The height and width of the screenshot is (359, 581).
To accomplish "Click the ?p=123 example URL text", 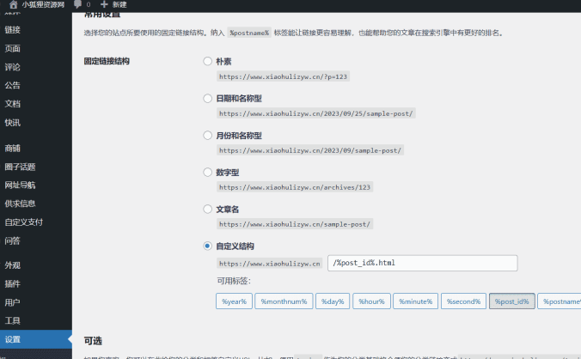I will point(283,76).
